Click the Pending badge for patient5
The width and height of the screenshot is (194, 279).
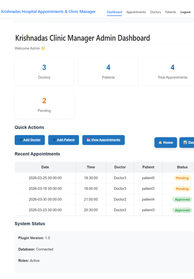click(182, 178)
